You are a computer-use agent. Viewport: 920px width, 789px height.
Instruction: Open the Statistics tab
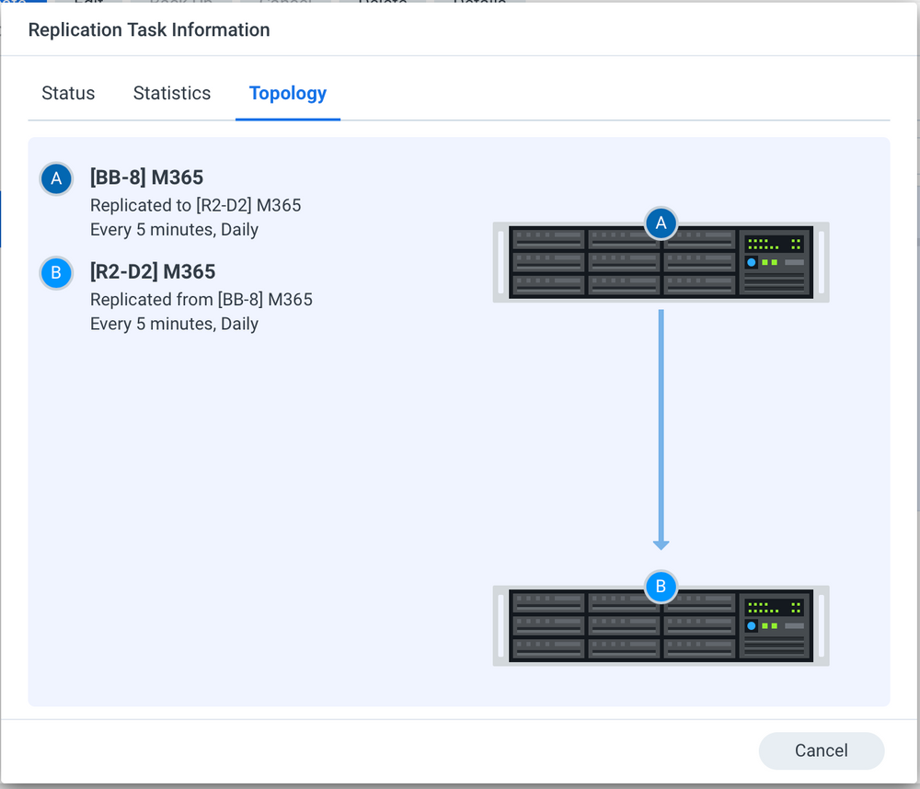pyautogui.click(x=172, y=93)
